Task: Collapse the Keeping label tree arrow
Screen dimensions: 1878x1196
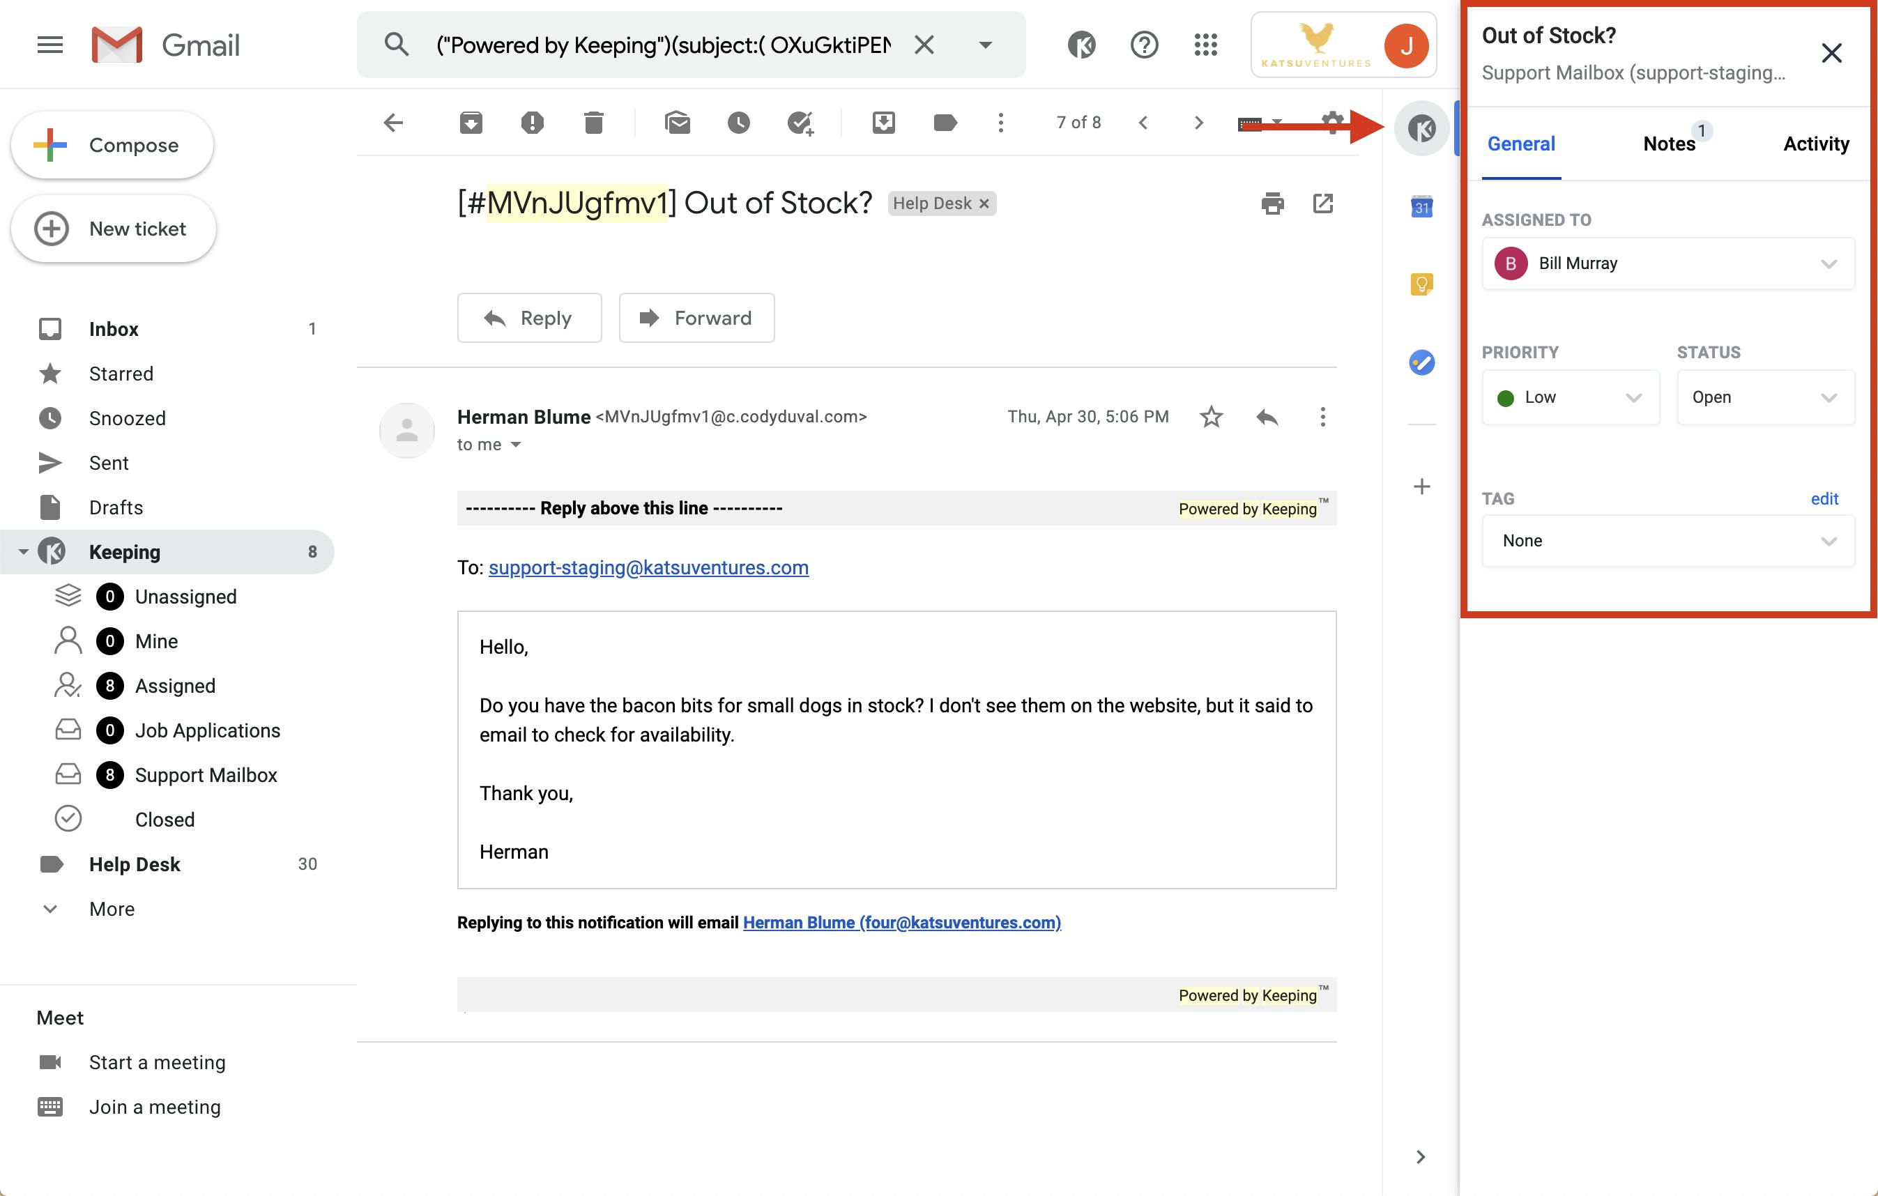Action: click(x=22, y=552)
